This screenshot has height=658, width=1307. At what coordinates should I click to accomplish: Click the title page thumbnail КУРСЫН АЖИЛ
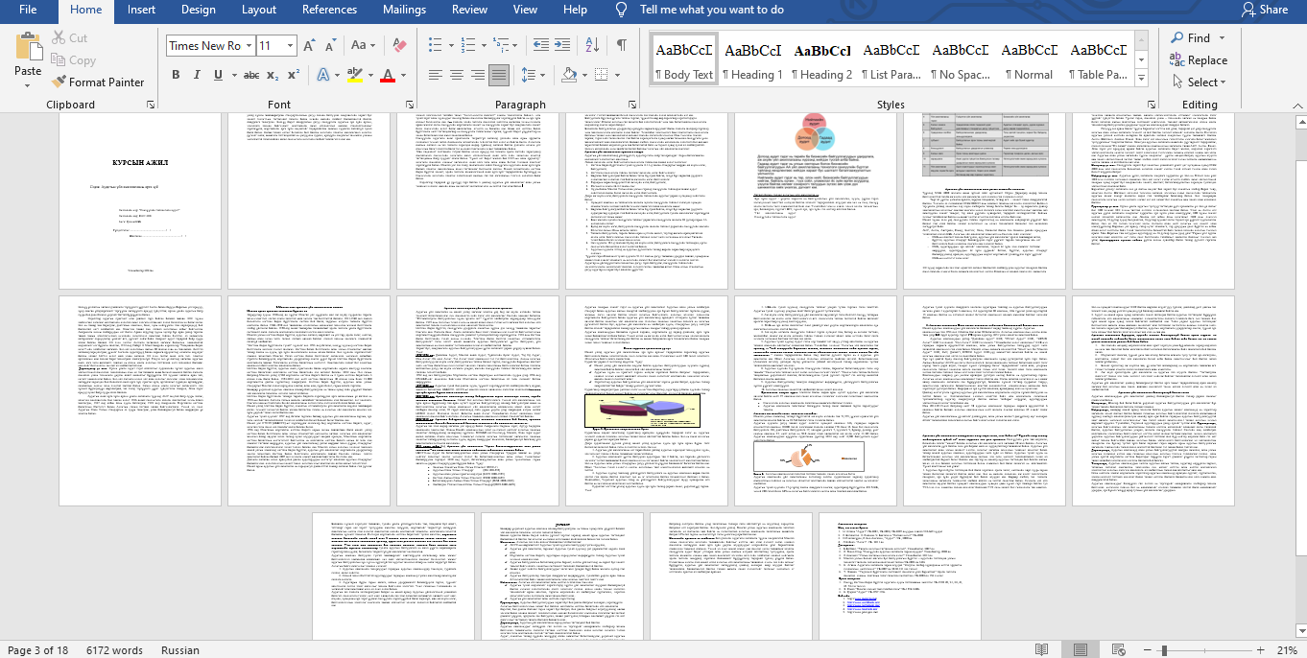[140, 200]
